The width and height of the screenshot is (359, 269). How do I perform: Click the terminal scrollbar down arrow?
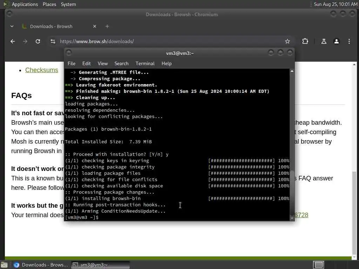click(292, 219)
